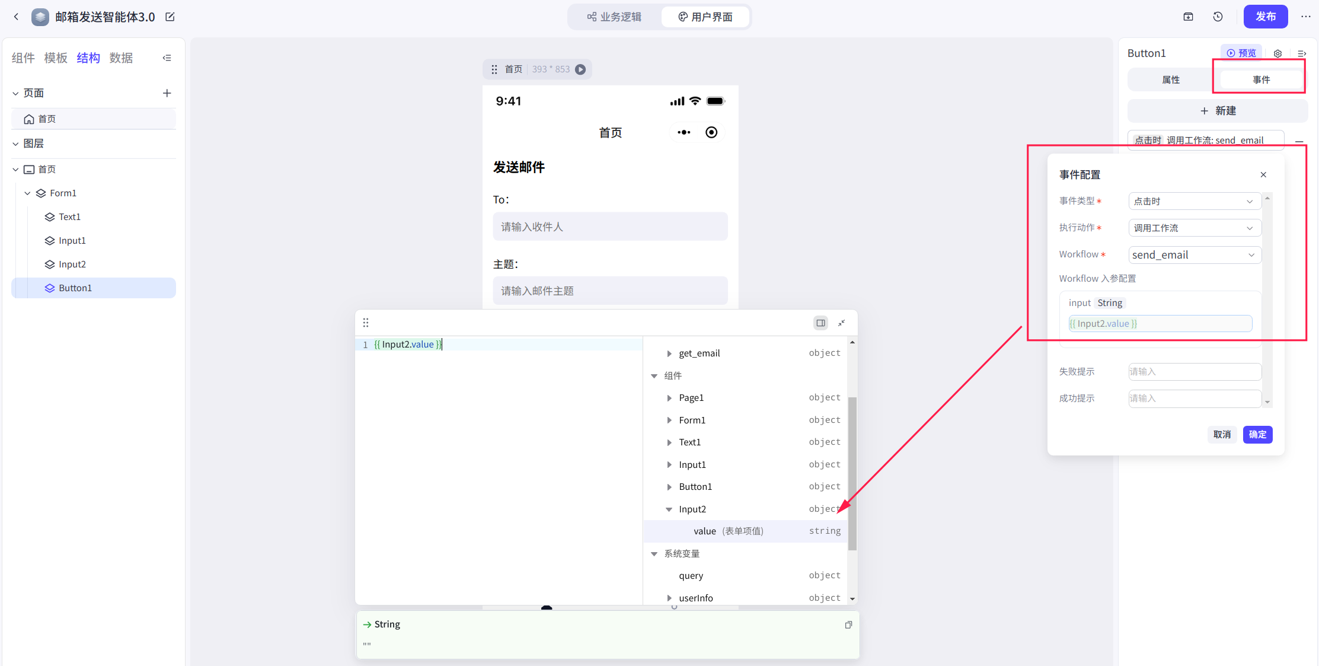Open the version history clock icon
This screenshot has height=666, width=1319.
coord(1218,17)
